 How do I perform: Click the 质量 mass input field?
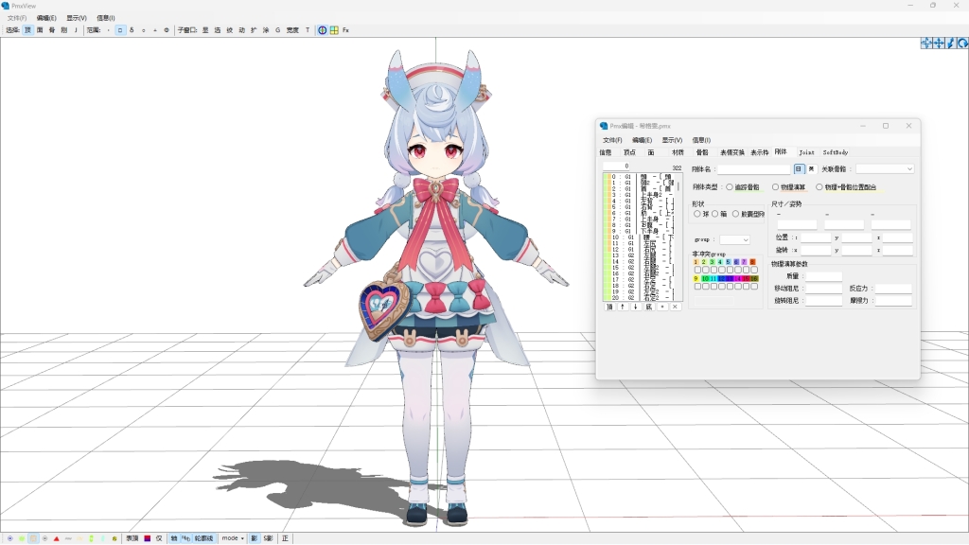click(824, 276)
